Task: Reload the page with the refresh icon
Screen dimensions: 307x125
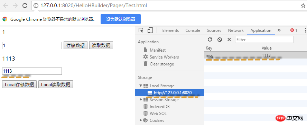Action: click(x=25, y=6)
